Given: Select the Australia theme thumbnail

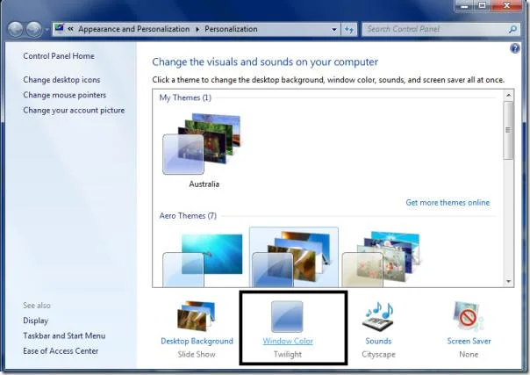Looking at the screenshot, I should click(202, 144).
